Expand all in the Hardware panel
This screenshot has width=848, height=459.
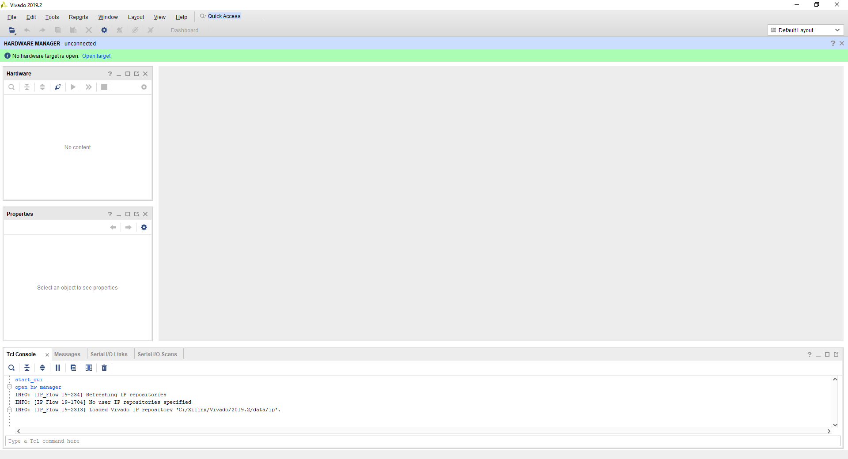42,87
